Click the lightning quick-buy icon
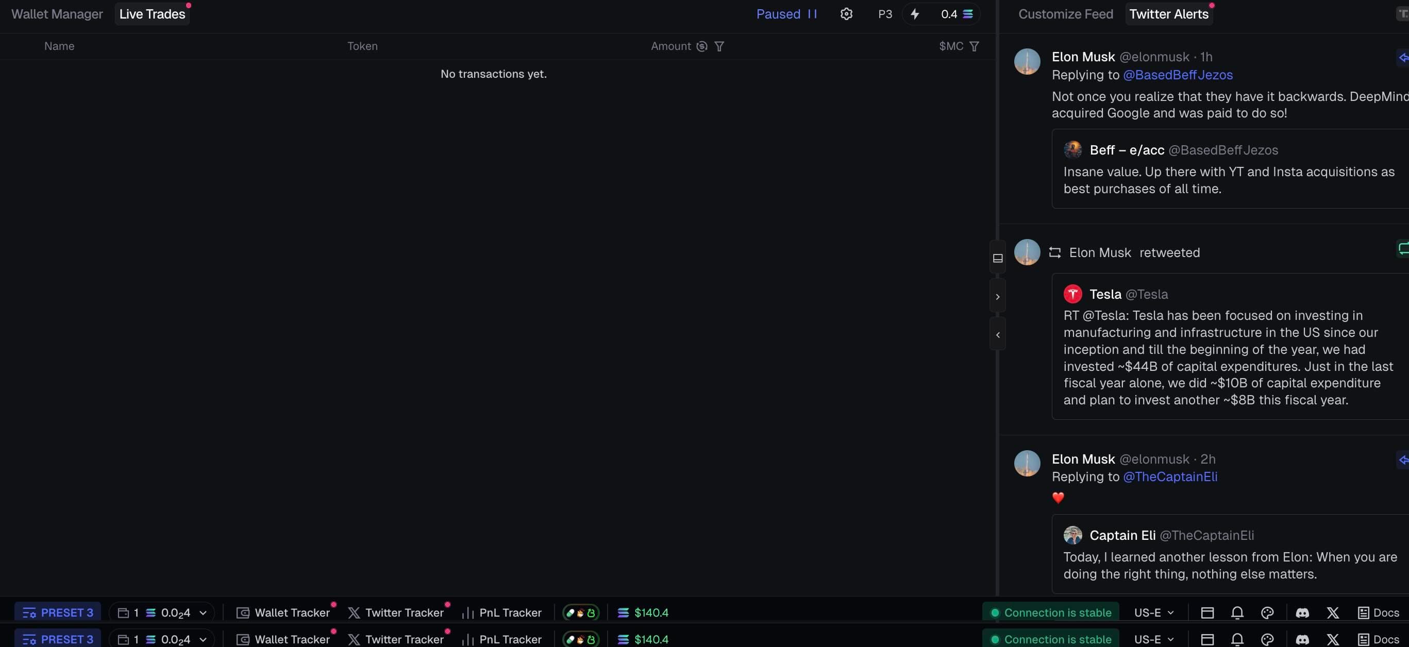Image resolution: width=1409 pixels, height=647 pixels. click(915, 14)
